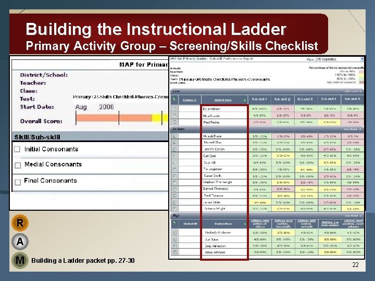
Task: Click green plus icon in High section header
Action: pos(245,224)
